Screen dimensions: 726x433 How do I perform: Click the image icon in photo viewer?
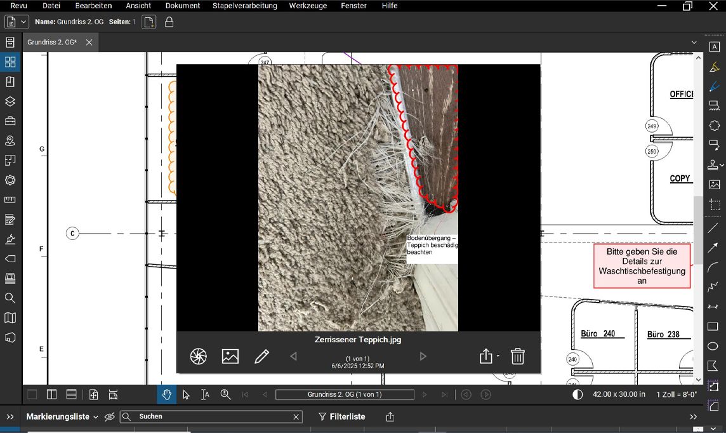tap(230, 356)
